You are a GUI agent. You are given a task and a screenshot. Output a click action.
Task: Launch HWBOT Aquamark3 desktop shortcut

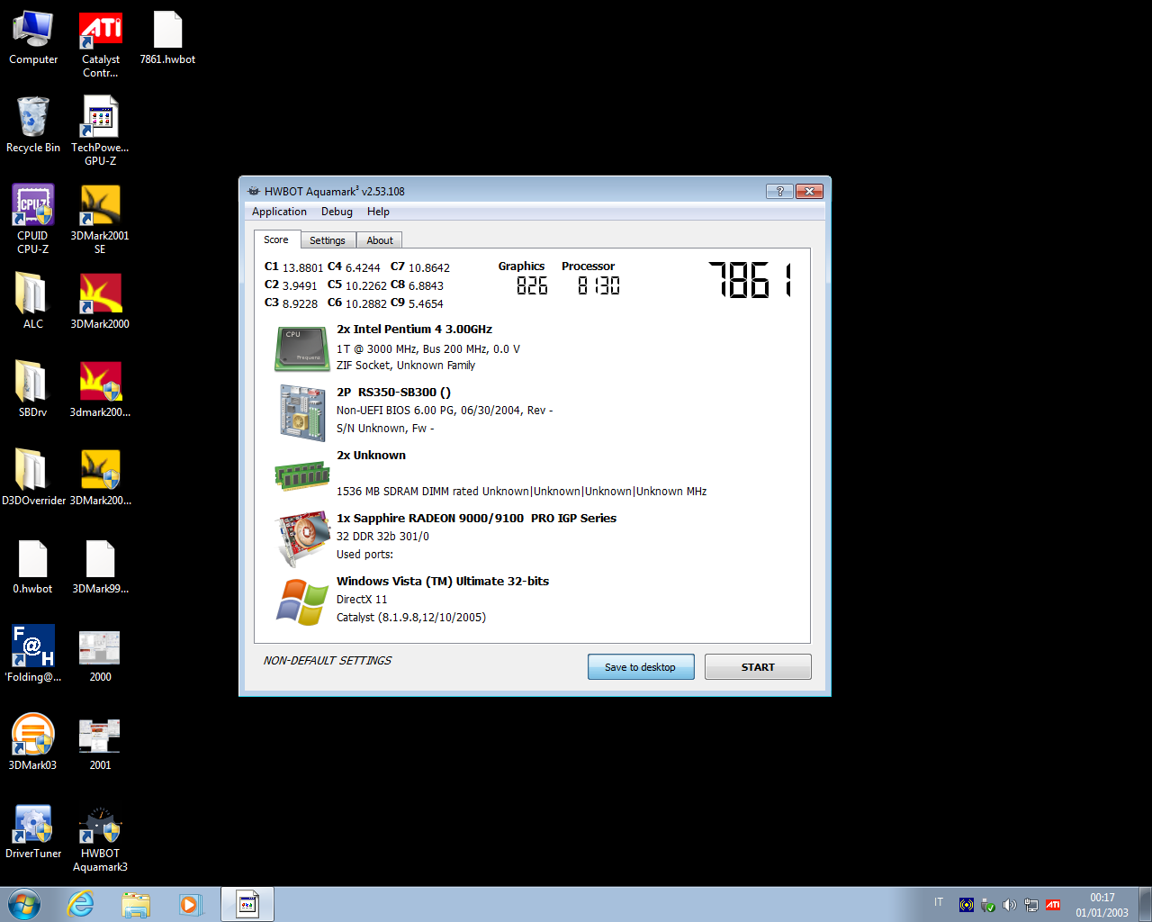coord(100,838)
